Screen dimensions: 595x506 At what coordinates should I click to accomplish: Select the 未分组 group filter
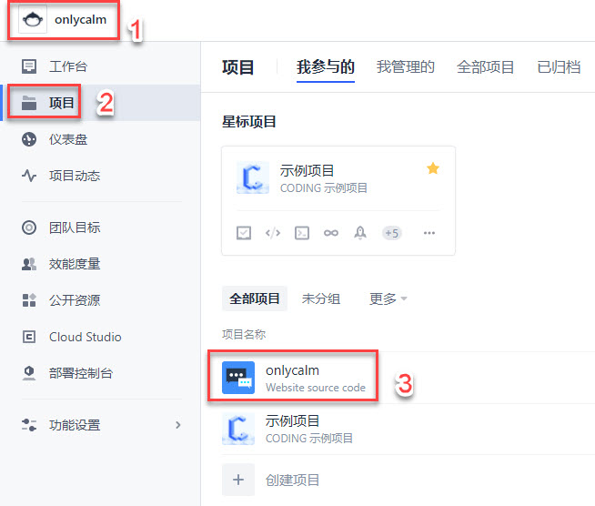tap(321, 299)
